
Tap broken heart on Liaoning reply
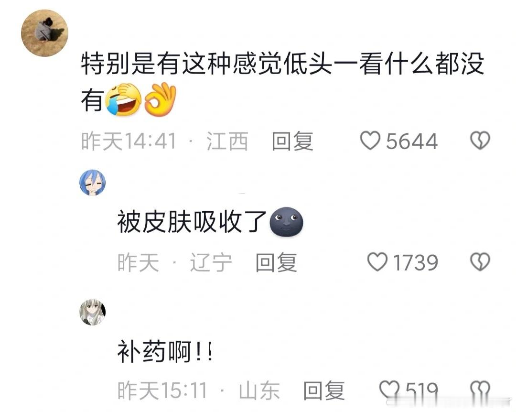[x=480, y=262]
